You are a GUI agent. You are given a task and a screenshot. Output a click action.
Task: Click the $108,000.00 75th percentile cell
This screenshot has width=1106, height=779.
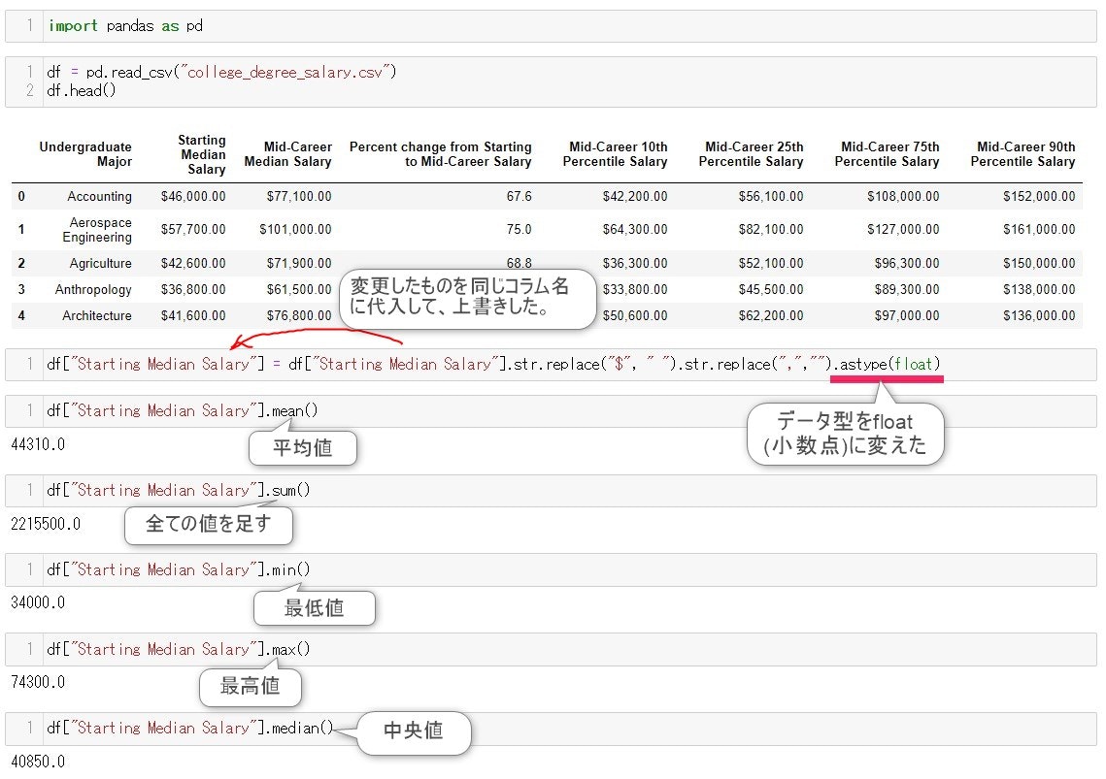(x=904, y=197)
